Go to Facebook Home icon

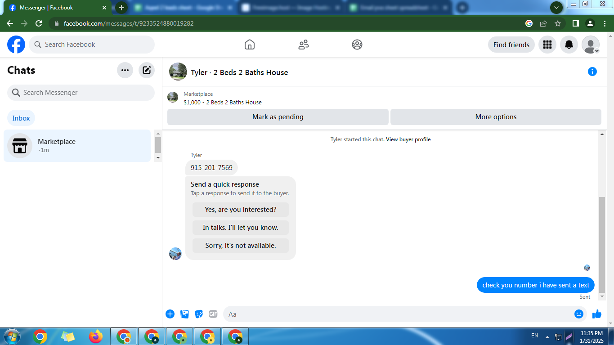(250, 45)
